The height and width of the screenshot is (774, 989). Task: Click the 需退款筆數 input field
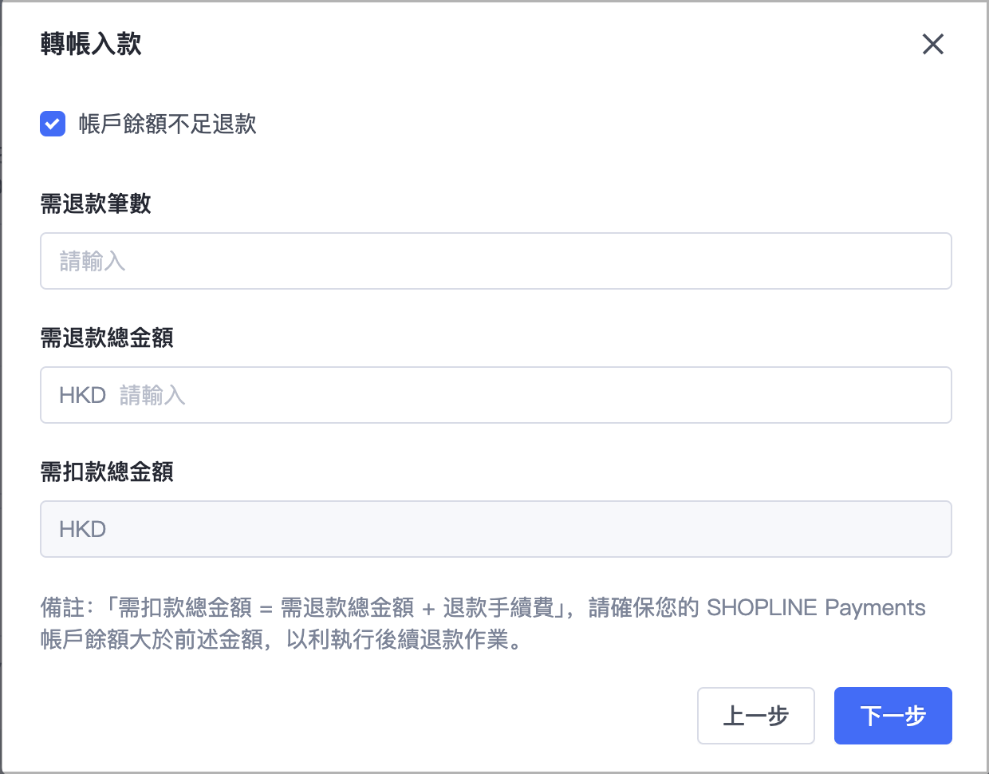tap(496, 261)
